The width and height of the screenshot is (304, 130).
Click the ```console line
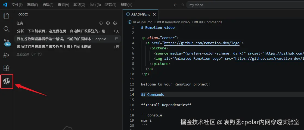click(x=151, y=115)
